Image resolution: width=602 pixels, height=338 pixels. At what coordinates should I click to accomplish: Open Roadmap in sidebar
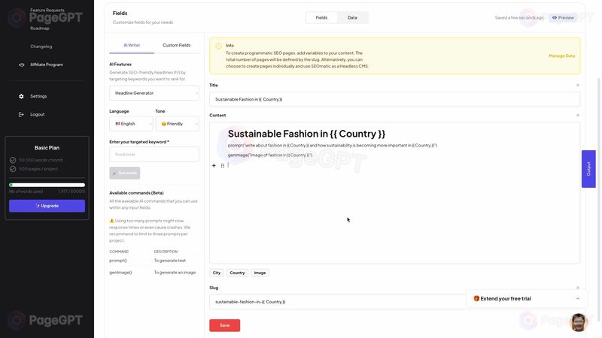coord(40,29)
